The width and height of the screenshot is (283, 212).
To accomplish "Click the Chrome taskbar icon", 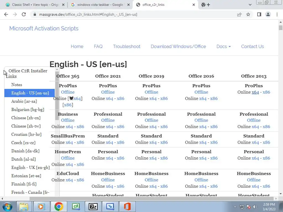I will (x=59, y=206).
